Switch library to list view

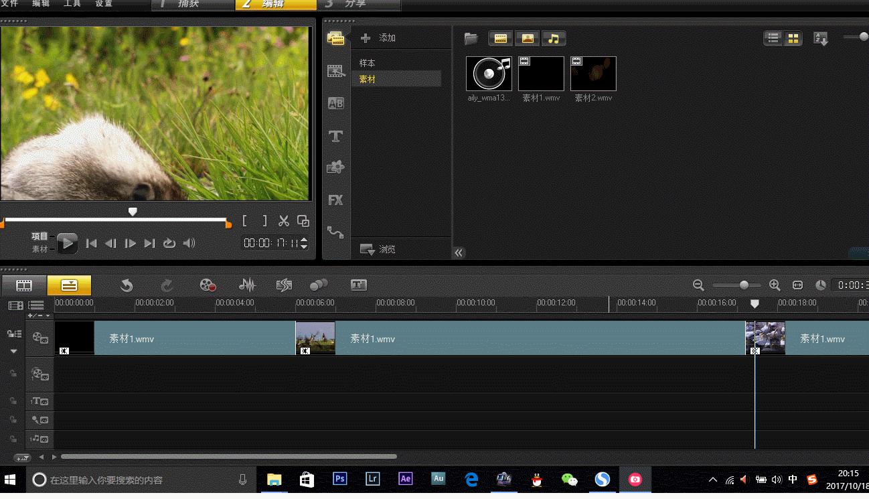[x=773, y=39]
